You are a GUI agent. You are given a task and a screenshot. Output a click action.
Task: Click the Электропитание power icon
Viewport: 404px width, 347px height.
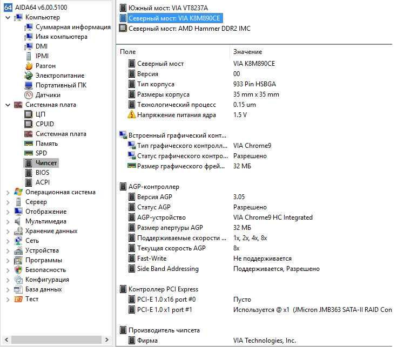tap(29, 76)
